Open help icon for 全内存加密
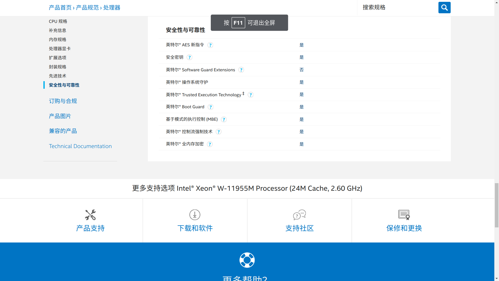499x281 pixels. tap(210, 144)
